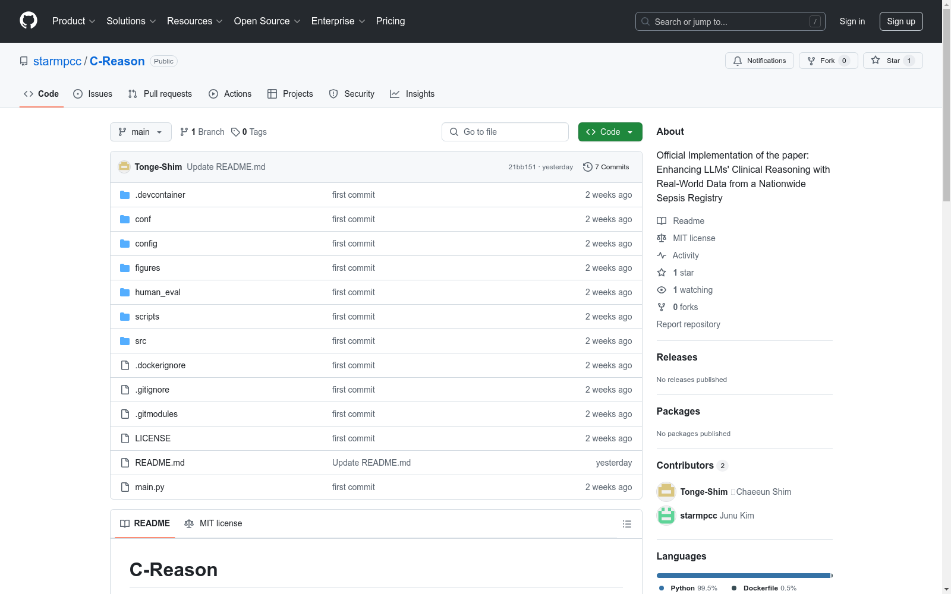Screen dimensions: 951x594
Task: Click Report repository link
Action: (688, 324)
